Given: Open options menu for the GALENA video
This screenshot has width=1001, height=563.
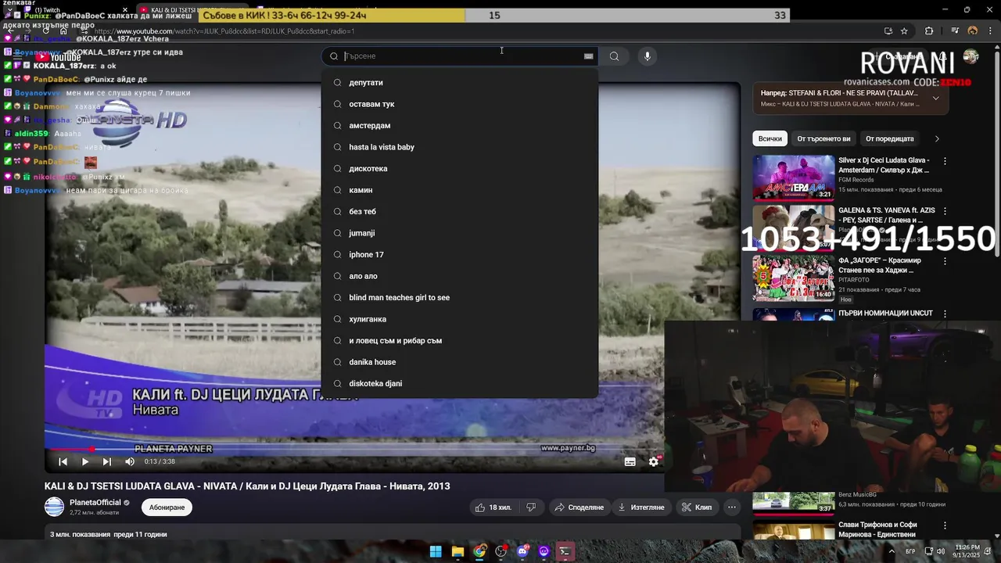Looking at the screenshot, I should pyautogui.click(x=945, y=211).
